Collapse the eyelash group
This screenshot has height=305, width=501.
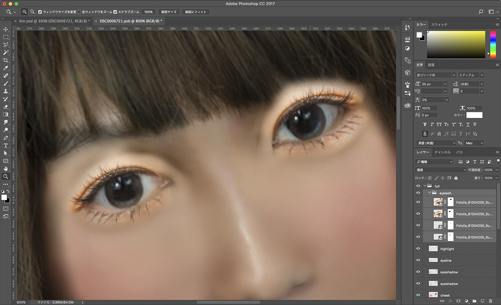coord(429,193)
